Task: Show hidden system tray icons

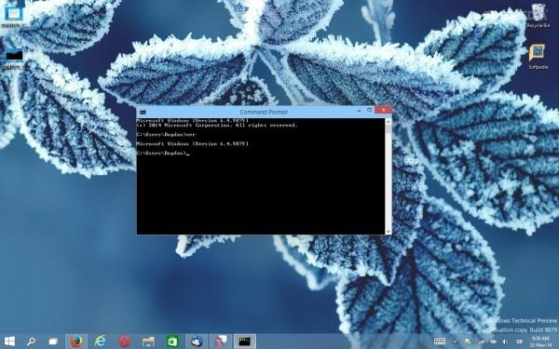Action: [455, 342]
